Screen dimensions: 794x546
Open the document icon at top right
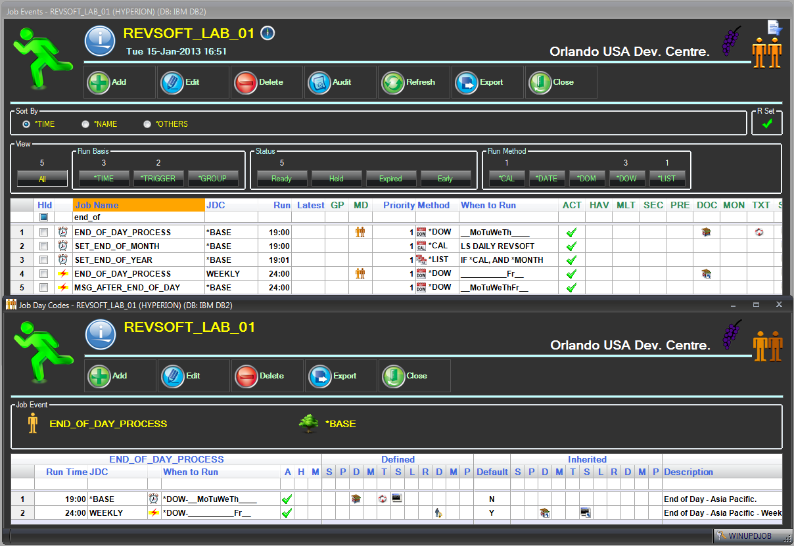774,28
